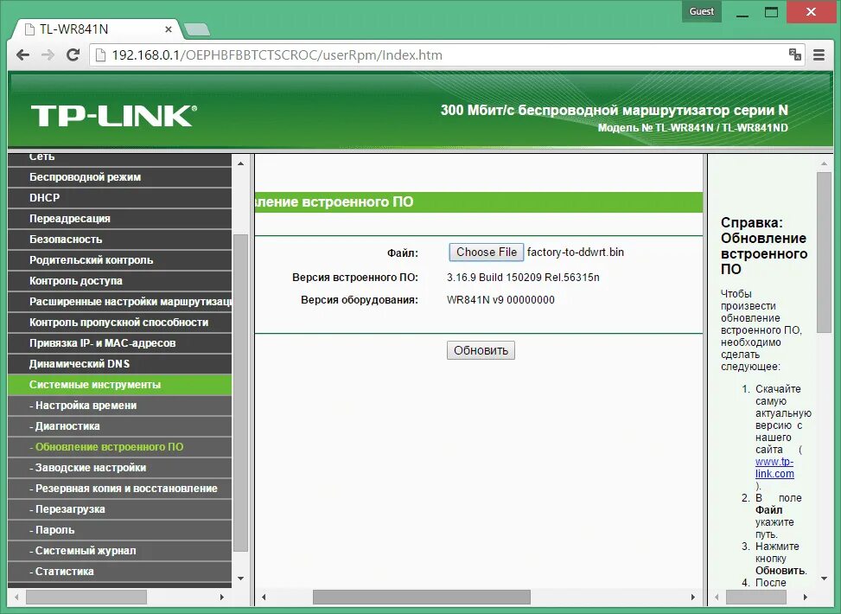Click the Guest profile button

(x=702, y=11)
